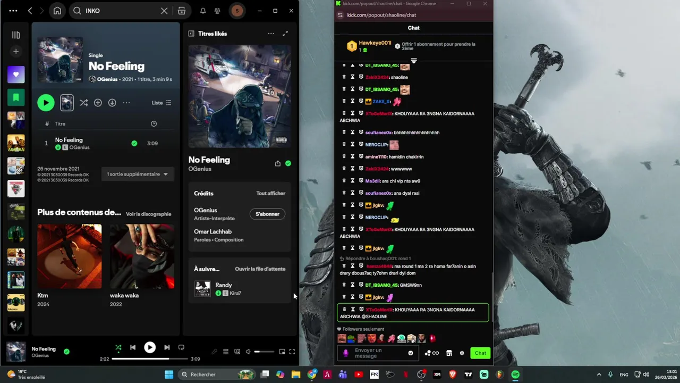Open Spotify from Windows taskbar
680x383 pixels.
tap(515, 374)
